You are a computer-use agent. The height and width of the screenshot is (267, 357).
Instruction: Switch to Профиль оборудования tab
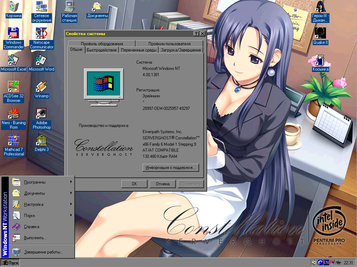[x=101, y=43]
